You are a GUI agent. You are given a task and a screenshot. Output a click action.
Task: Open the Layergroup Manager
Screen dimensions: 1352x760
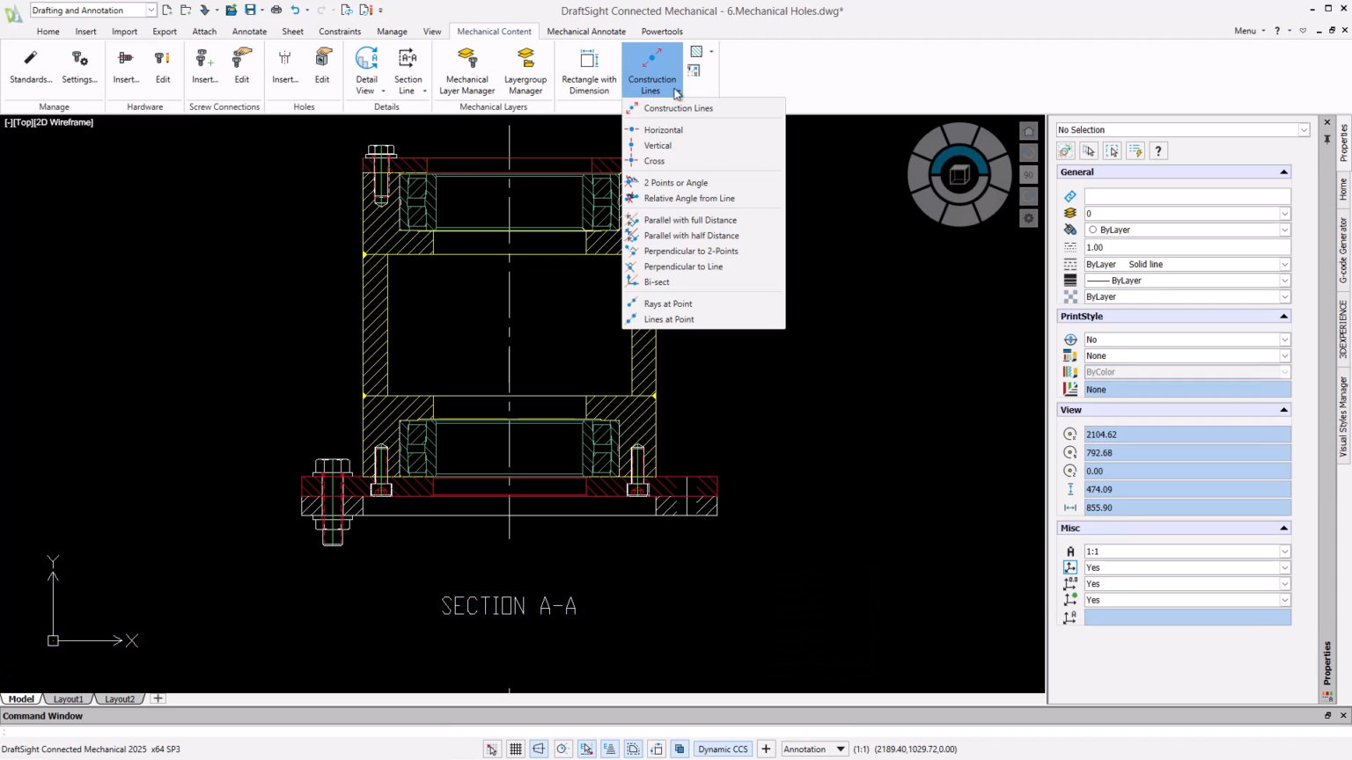(525, 70)
